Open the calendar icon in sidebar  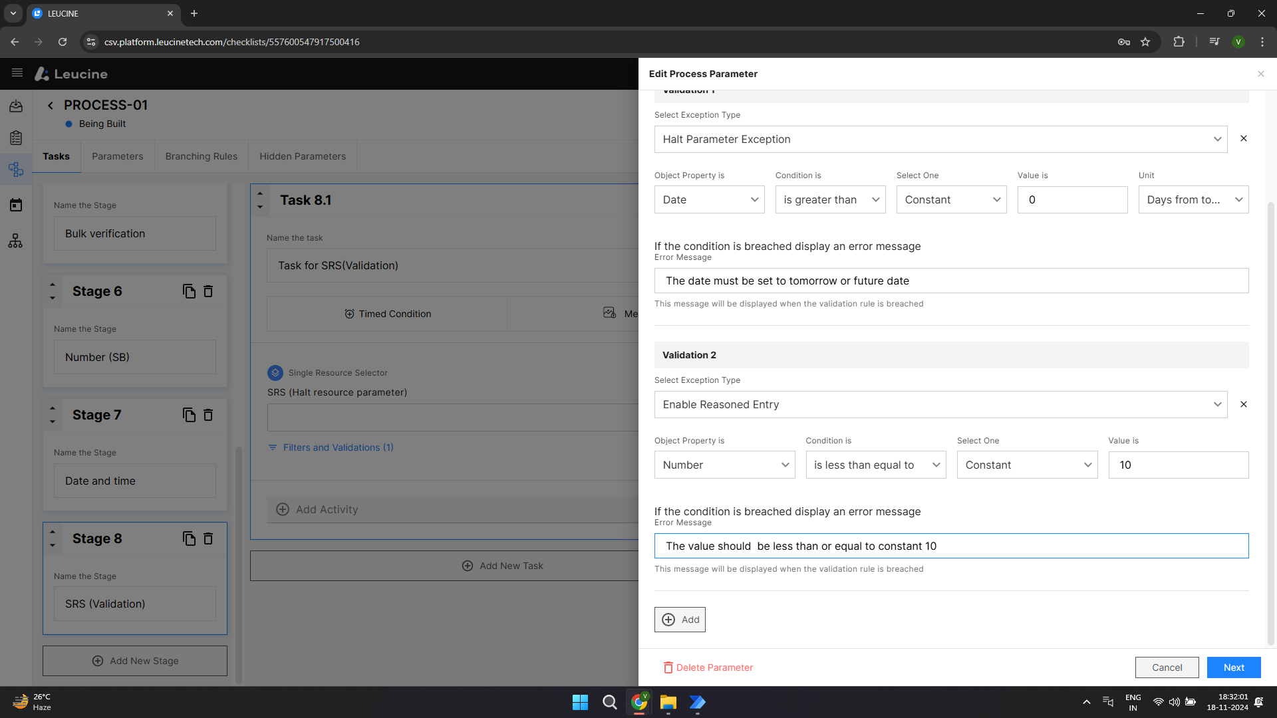click(x=16, y=205)
